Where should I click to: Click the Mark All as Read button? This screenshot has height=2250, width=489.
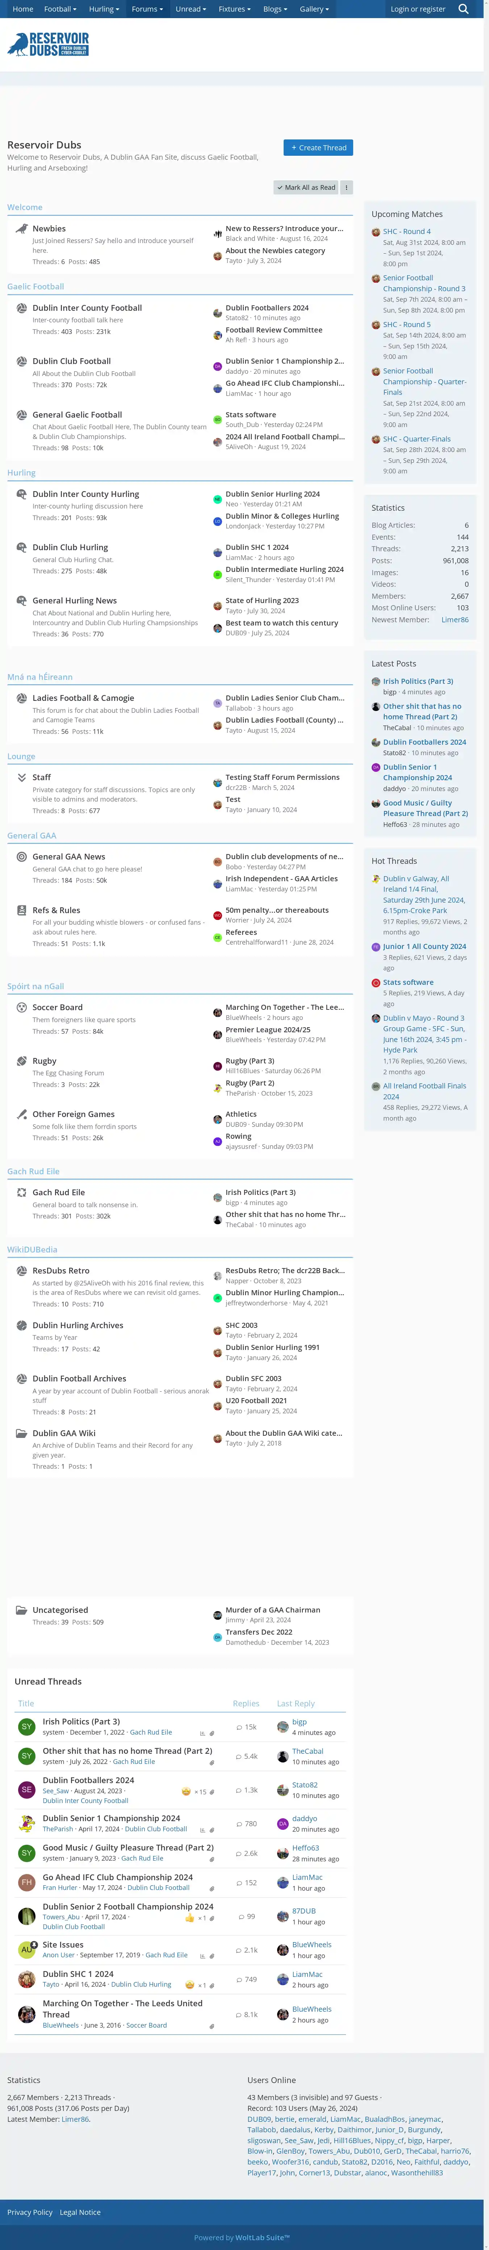point(306,187)
